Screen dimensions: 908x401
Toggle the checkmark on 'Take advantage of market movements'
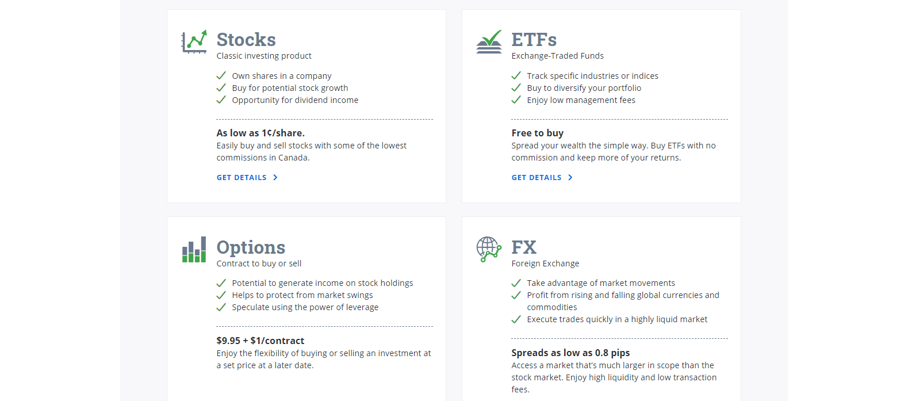coord(516,282)
